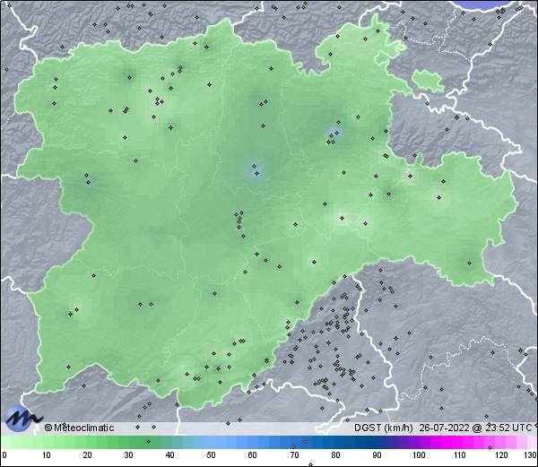This screenshot has width=538, height=467.
Task: Pick the dark blue legend color above 80
Action: (335, 442)
